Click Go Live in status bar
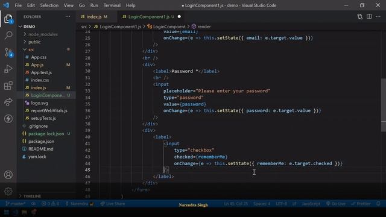The width and height of the screenshot is (386, 217). [336, 204]
